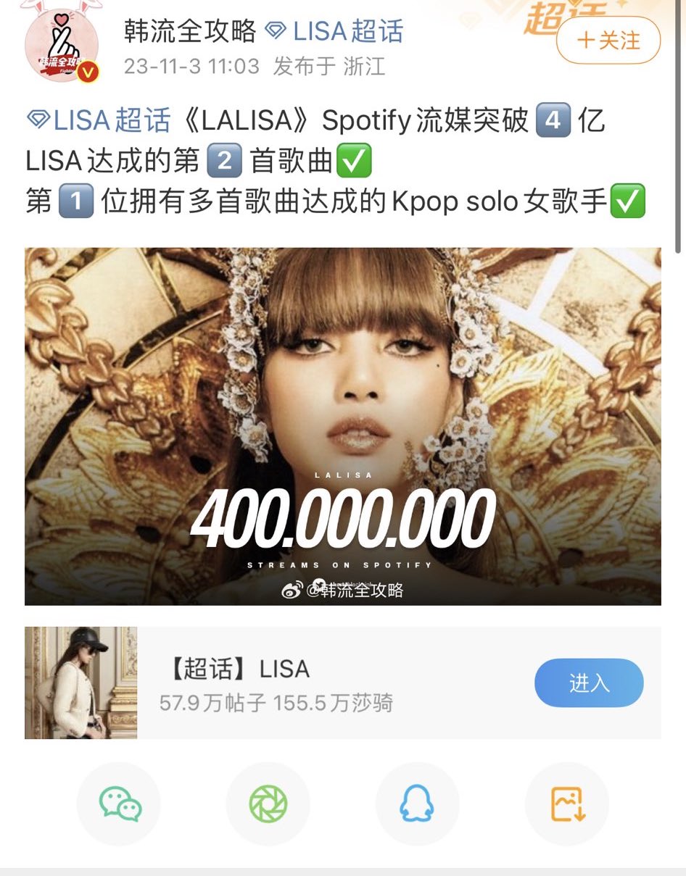
Task: Open the 韩流全攻略 username
Action: 189,30
